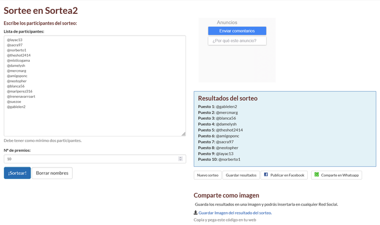Click participant @sacra97 in list
380x225 pixels.
14,45
